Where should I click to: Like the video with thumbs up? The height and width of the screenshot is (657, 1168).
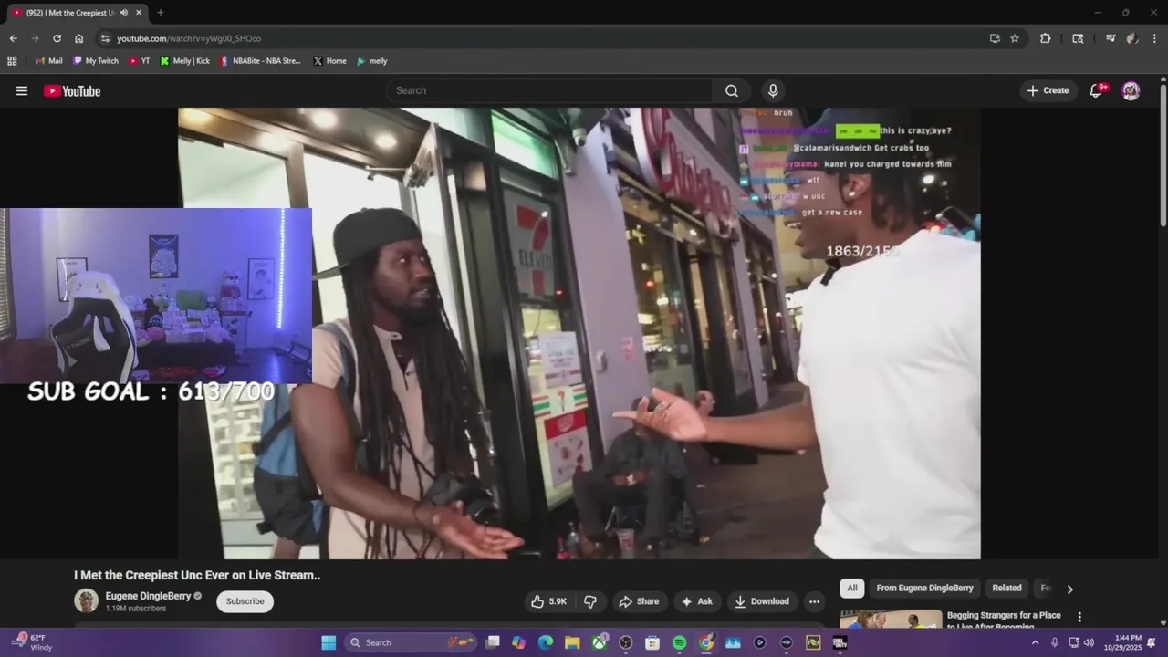click(549, 601)
